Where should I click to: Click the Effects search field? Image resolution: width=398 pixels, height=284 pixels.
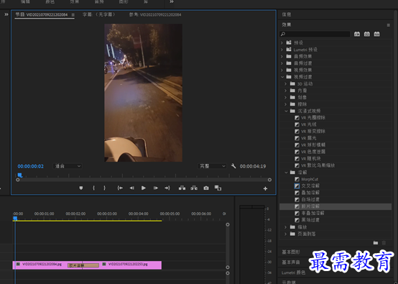315,34
